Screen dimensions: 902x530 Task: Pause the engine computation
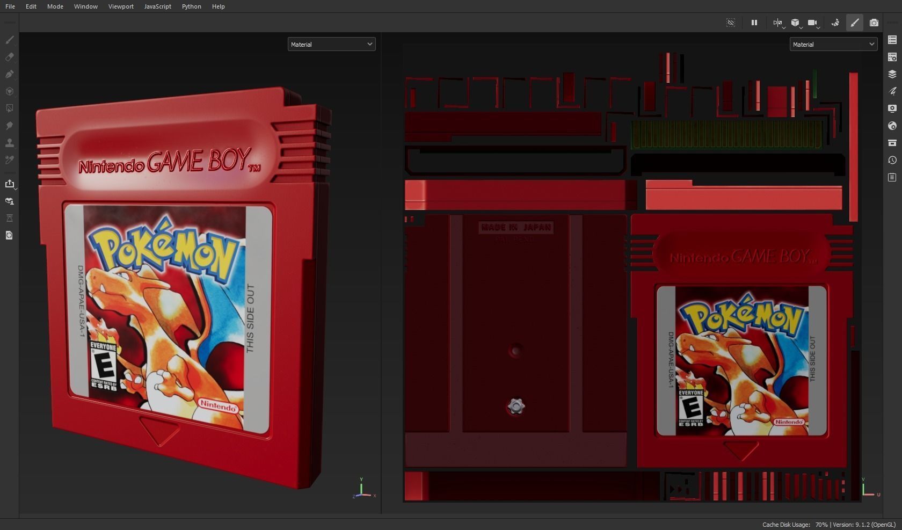754,23
